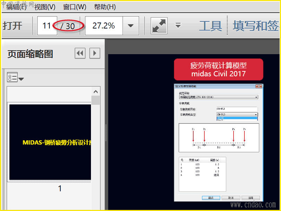Click the thumbnail panel scrollbar thumb
The height and width of the screenshot is (211, 281).
pyautogui.click(x=96, y=100)
